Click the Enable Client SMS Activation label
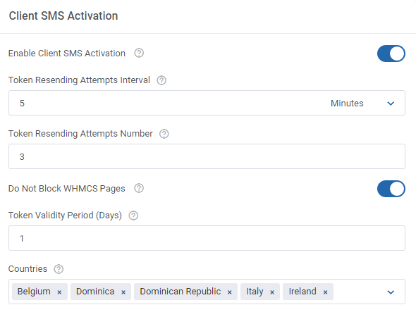 pos(67,54)
